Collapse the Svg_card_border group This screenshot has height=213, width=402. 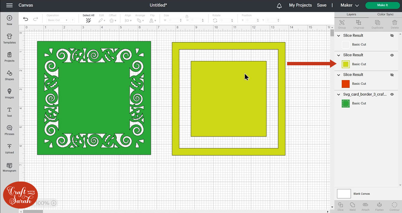pyautogui.click(x=339, y=94)
